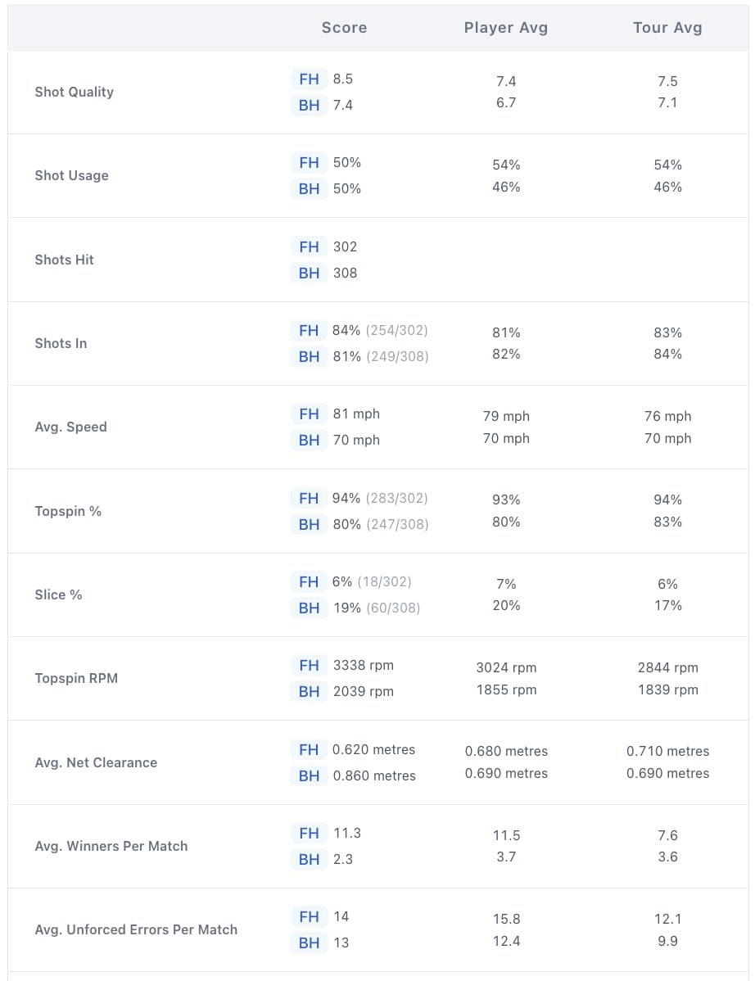Screen dimensions: 755x981
Task: Click the Avg. Net Clearance label
Action: (96, 762)
